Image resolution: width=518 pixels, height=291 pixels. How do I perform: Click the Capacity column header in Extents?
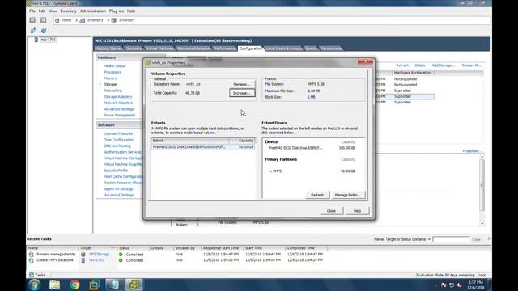pos(242,141)
